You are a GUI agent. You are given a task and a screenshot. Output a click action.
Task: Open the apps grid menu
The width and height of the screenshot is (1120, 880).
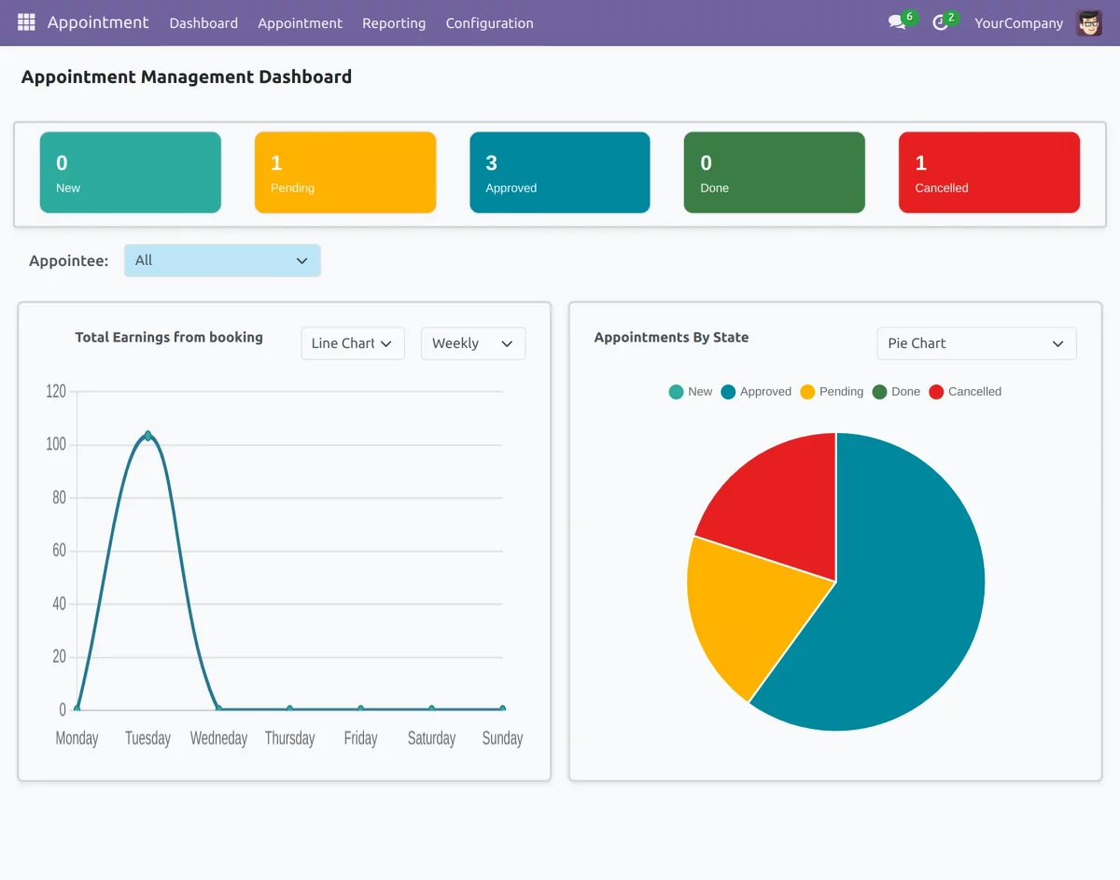pos(25,22)
